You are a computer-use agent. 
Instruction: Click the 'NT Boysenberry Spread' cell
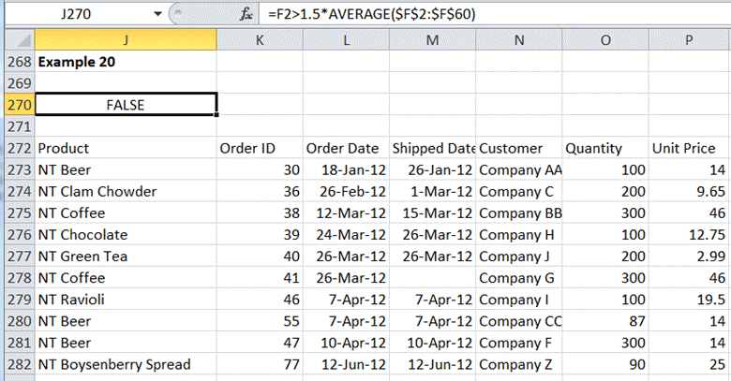tap(126, 364)
